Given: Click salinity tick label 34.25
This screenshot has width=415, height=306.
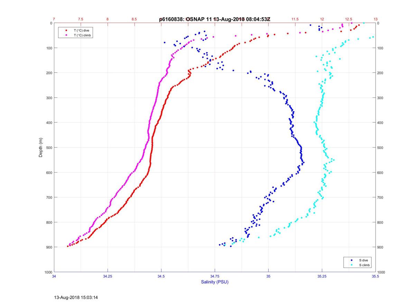Looking at the screenshot, I should click(108, 276).
